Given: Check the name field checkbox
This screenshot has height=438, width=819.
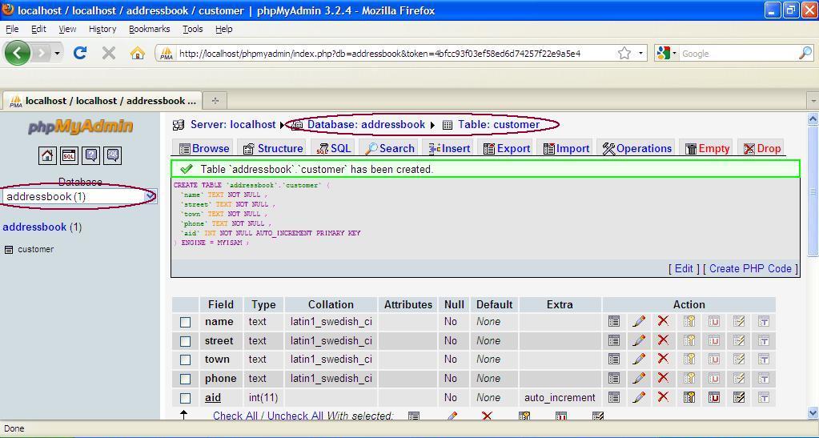Looking at the screenshot, I should 186,322.
